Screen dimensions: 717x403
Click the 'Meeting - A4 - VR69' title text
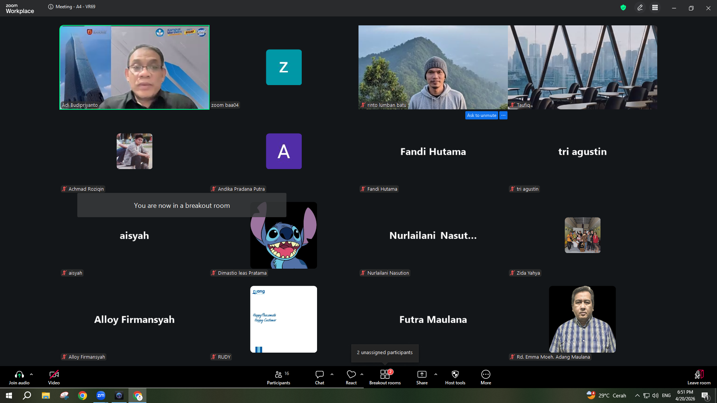pos(75,7)
